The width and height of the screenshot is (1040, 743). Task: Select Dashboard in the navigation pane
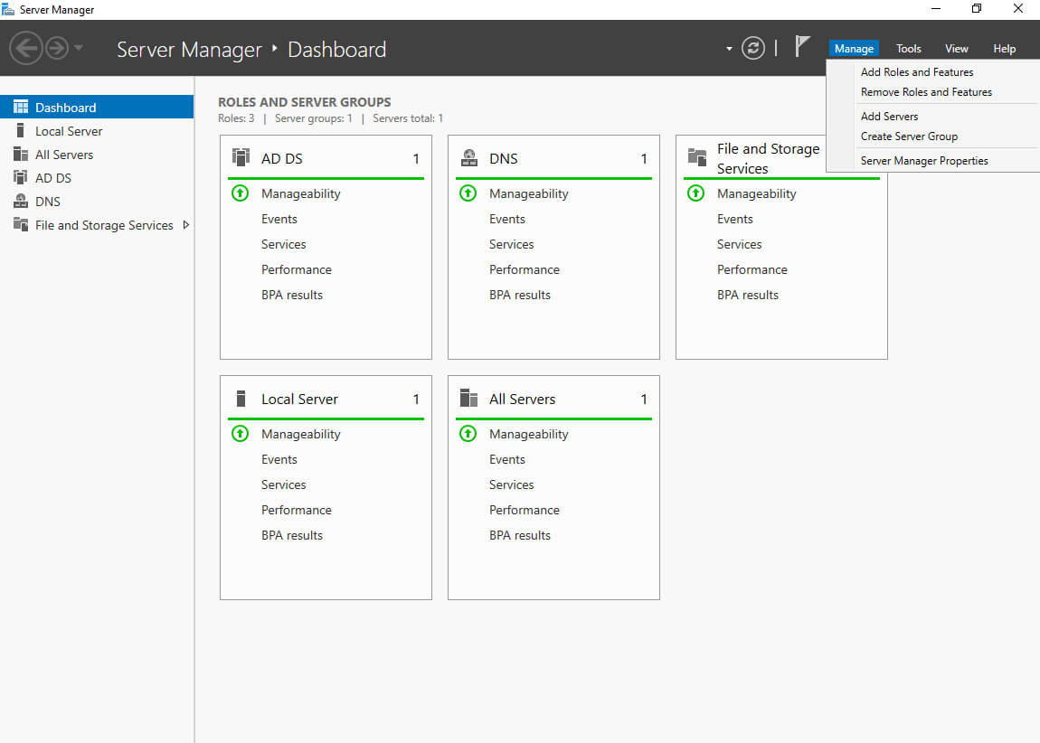(97, 107)
